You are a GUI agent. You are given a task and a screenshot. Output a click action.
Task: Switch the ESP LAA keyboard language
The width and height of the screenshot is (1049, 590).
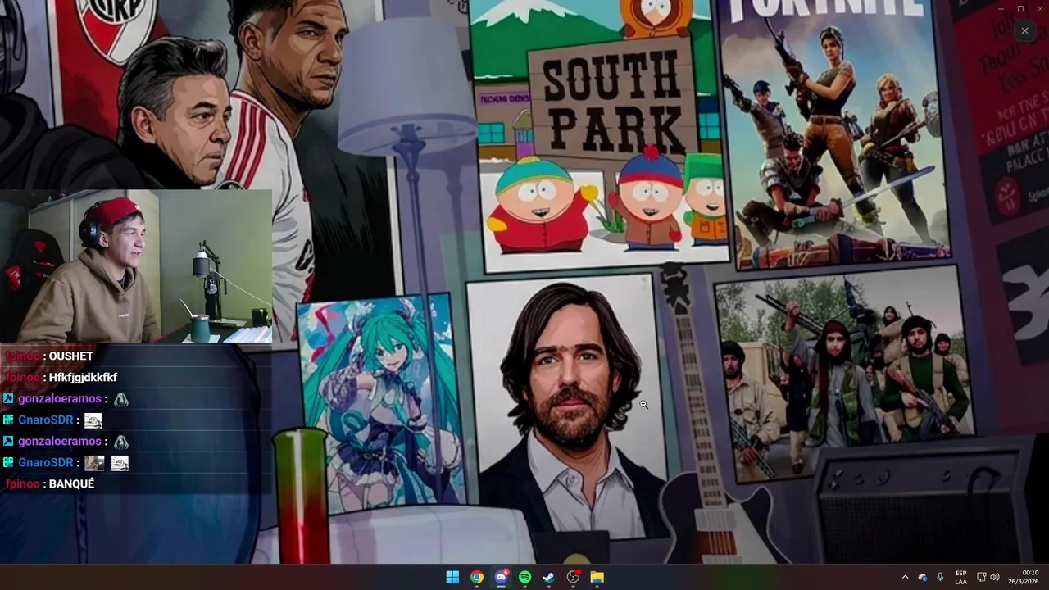(x=960, y=577)
